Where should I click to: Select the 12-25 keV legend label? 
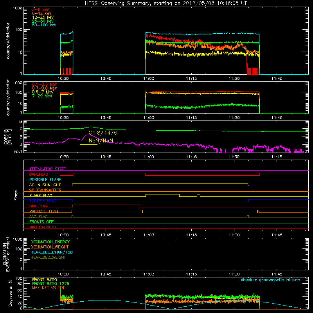(43, 17)
